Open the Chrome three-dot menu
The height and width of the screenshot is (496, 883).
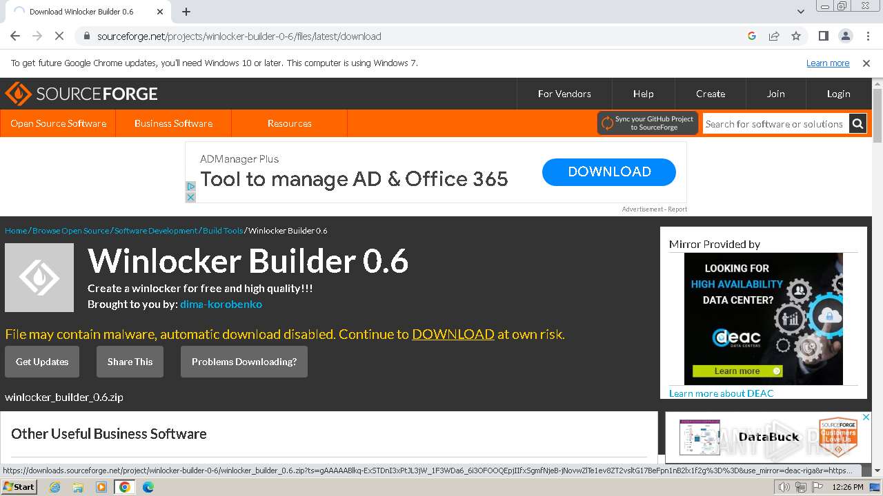pos(866,36)
